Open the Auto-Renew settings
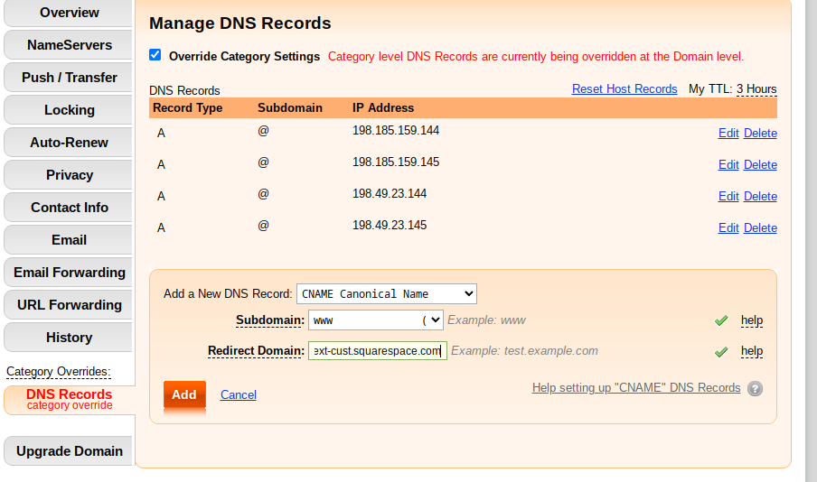The image size is (817, 482). coord(70,143)
